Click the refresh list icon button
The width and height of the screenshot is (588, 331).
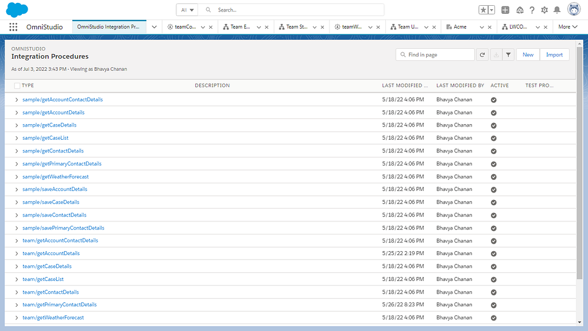point(482,55)
